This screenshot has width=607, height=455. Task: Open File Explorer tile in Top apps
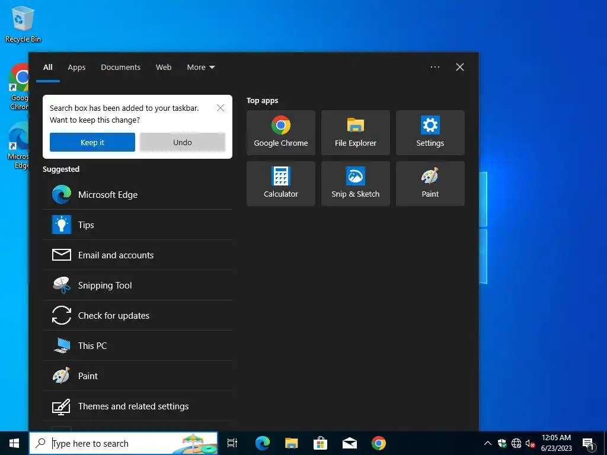(356, 133)
